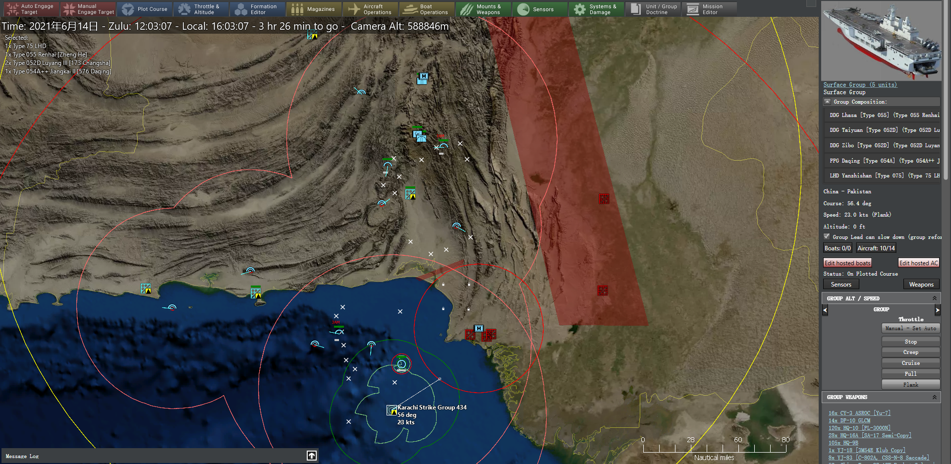Viewport: 951px width, 464px height.
Task: Set throttle to Flank
Action: 911,385
